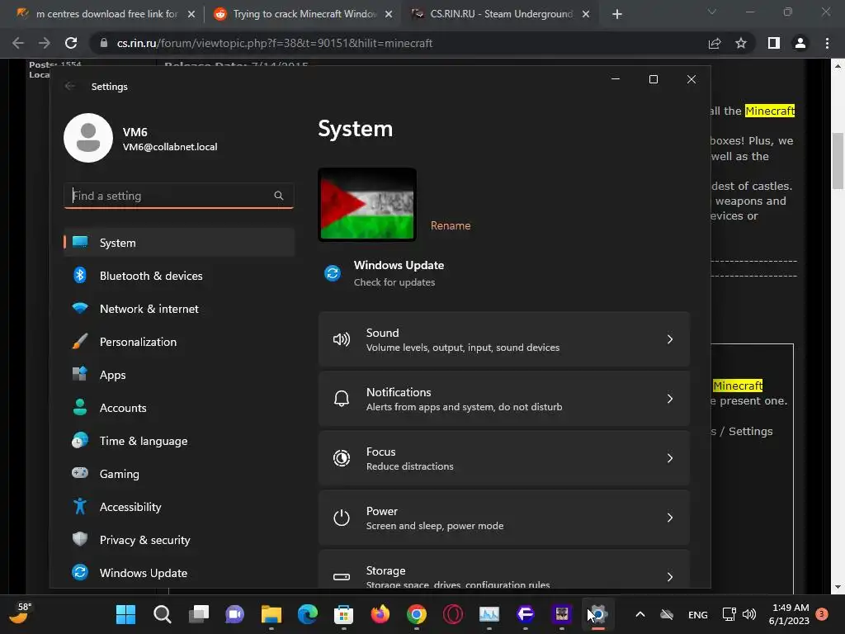Expand the Notifications row chevron
The width and height of the screenshot is (845, 634).
(x=670, y=399)
